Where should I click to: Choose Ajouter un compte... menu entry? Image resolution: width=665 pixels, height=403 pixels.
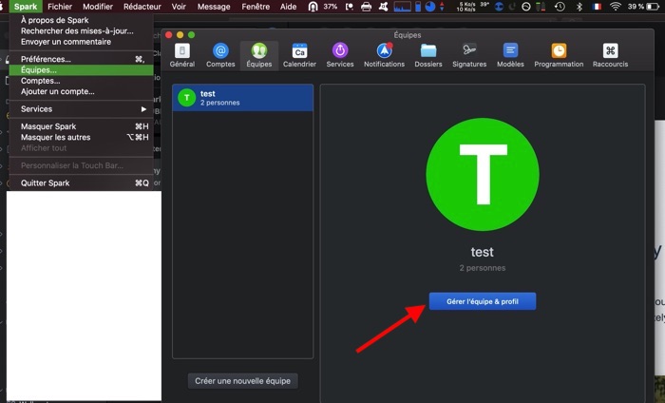click(x=58, y=91)
